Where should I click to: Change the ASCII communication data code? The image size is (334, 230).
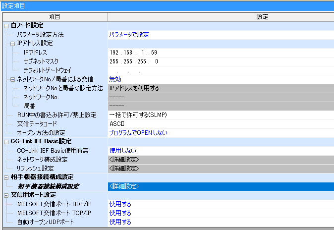(x=116, y=124)
